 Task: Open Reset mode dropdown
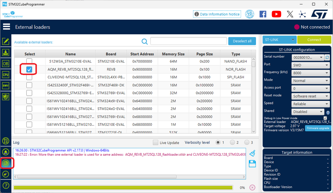click(x=310, y=96)
